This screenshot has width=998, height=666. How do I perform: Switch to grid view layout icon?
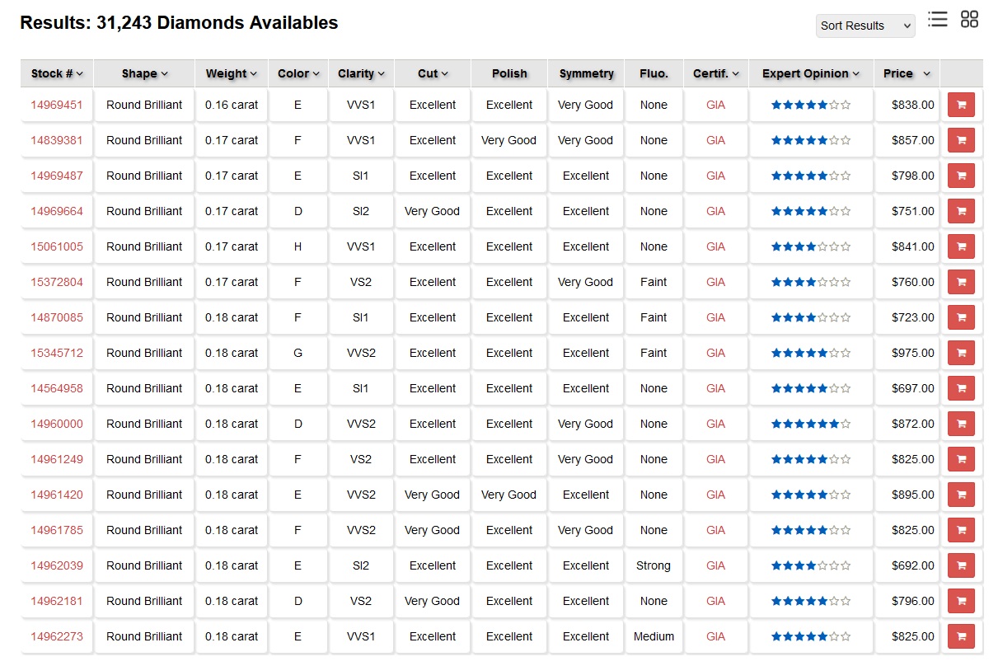969,20
